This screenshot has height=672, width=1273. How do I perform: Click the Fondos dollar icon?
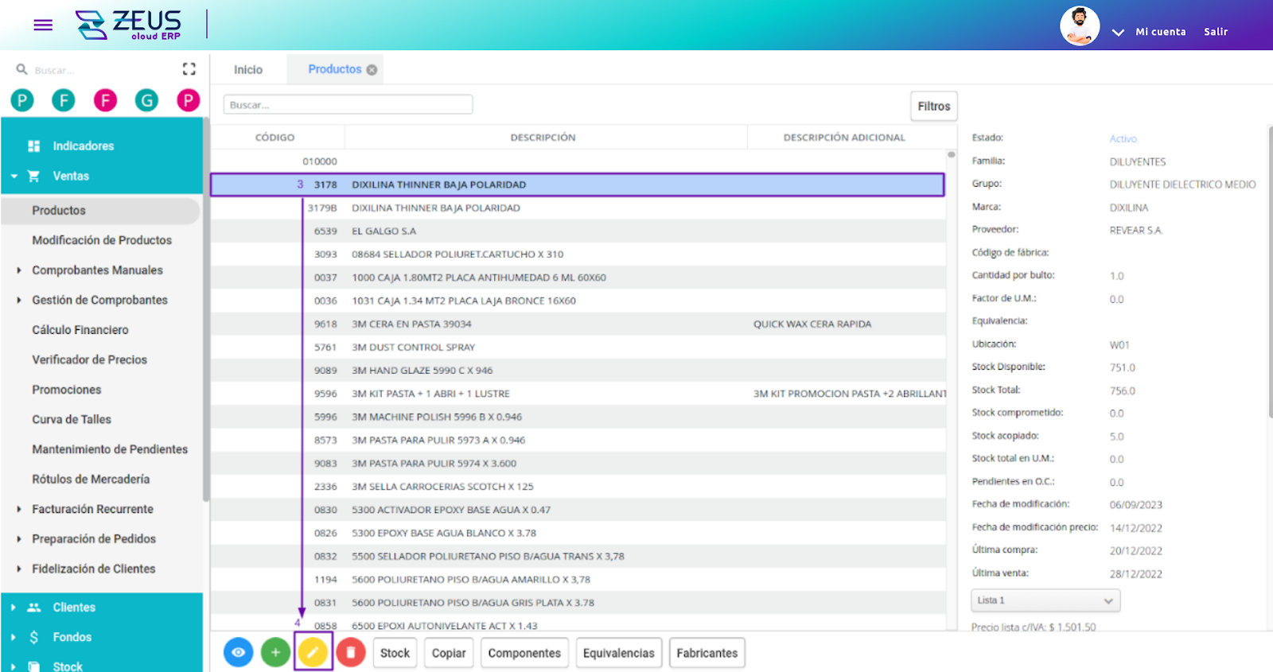pos(33,638)
